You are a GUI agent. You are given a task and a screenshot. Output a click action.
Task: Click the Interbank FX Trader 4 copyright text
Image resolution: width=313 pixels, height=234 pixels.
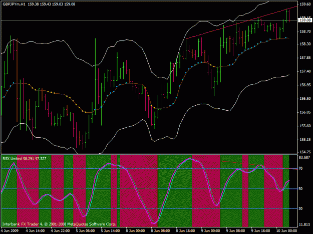[x=59, y=224]
